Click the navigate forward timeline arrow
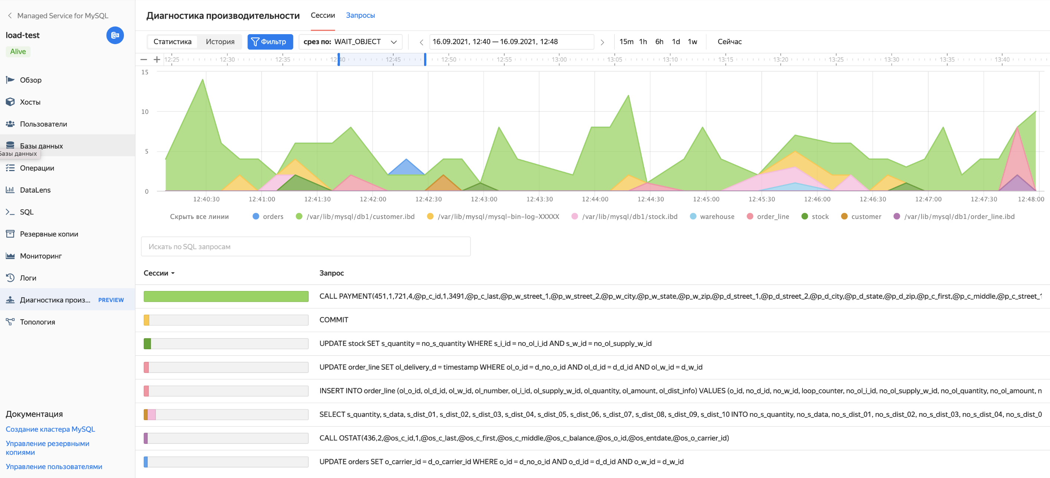Viewport: 1050px width, 478px height. tap(602, 42)
